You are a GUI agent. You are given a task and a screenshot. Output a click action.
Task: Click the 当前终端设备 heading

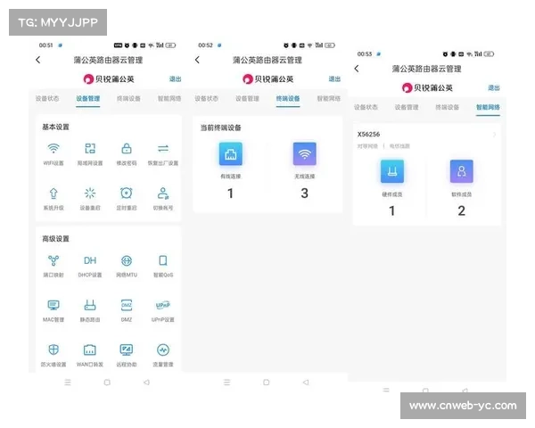221,128
